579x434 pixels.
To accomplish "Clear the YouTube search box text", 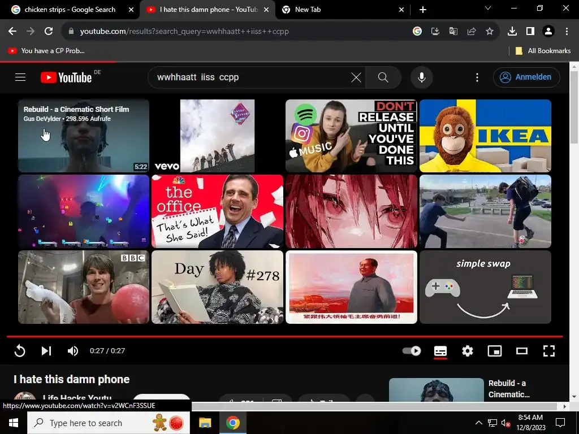I will coord(356,77).
